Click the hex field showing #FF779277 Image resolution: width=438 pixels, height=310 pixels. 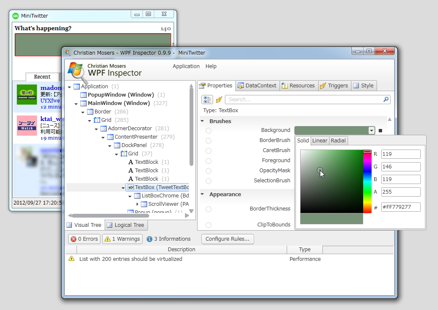[x=401, y=207]
